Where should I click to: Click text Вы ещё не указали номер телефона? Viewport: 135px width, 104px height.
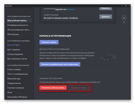tap(61, 18)
